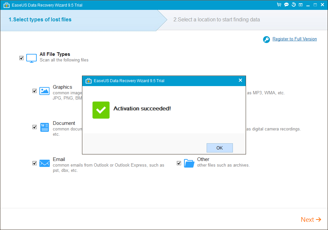Click 'Scan all the following files' text

[x=64, y=60]
